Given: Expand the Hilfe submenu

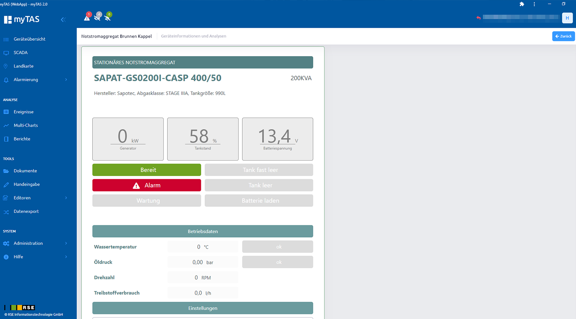Looking at the screenshot, I should [x=66, y=257].
